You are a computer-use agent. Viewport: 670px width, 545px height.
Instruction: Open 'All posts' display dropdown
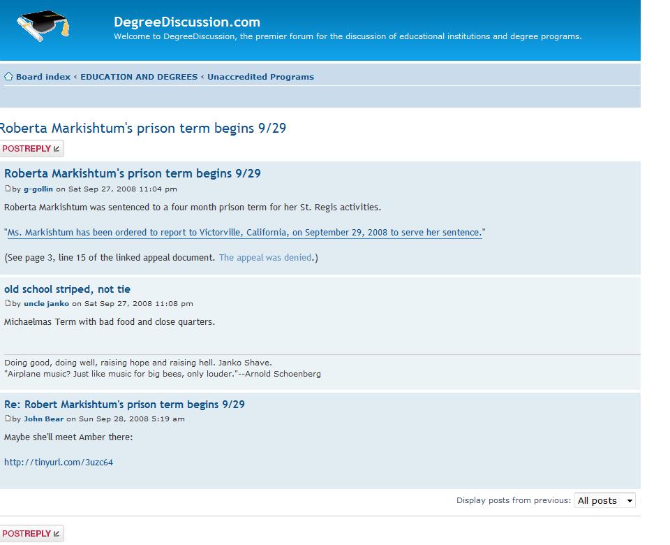(x=604, y=500)
